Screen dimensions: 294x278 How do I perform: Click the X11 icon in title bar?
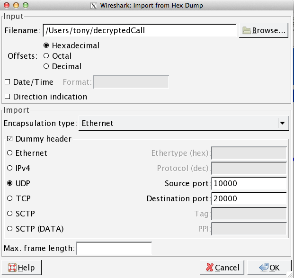[x=94, y=5]
